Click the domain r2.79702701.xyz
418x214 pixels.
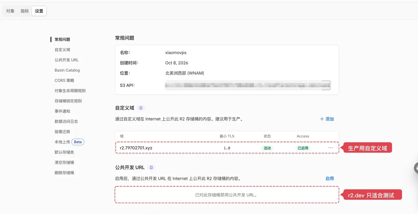(136, 148)
